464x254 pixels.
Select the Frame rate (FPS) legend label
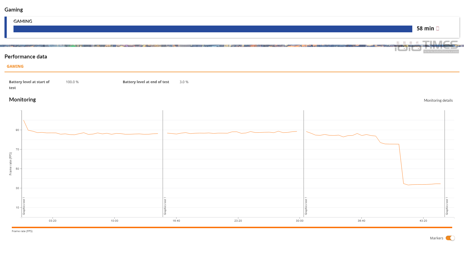[x=22, y=231]
